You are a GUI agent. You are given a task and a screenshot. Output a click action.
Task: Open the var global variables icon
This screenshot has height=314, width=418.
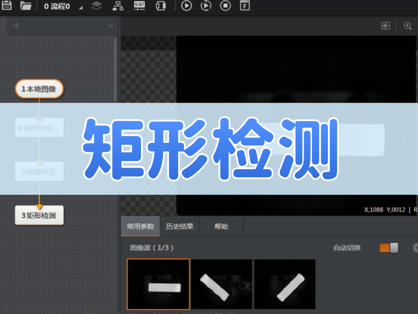[139, 5]
